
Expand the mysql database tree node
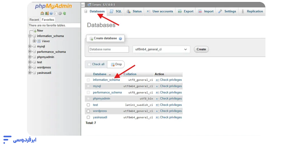[30, 47]
